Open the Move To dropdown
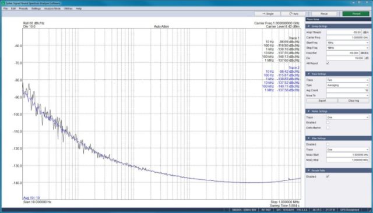Viewport: 373px width, 213px height. (x=348, y=95)
